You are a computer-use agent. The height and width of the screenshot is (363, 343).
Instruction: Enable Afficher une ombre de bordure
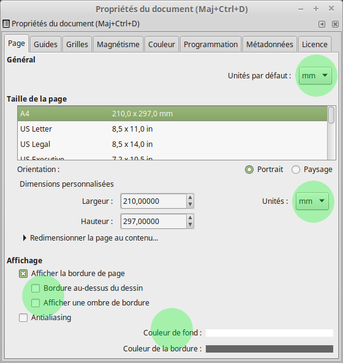point(36,303)
